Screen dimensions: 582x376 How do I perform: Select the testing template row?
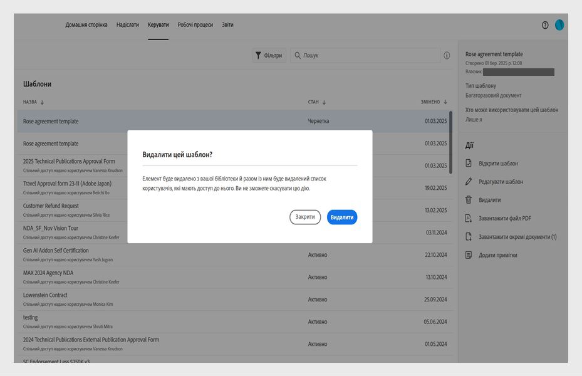(235, 321)
